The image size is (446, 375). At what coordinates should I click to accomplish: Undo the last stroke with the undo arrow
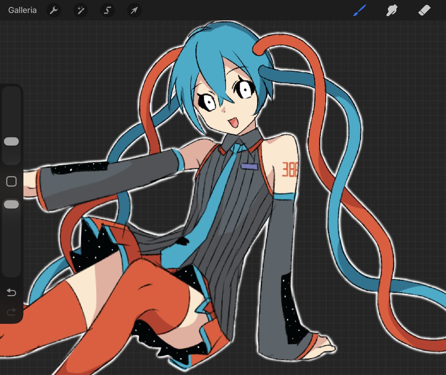click(x=12, y=293)
